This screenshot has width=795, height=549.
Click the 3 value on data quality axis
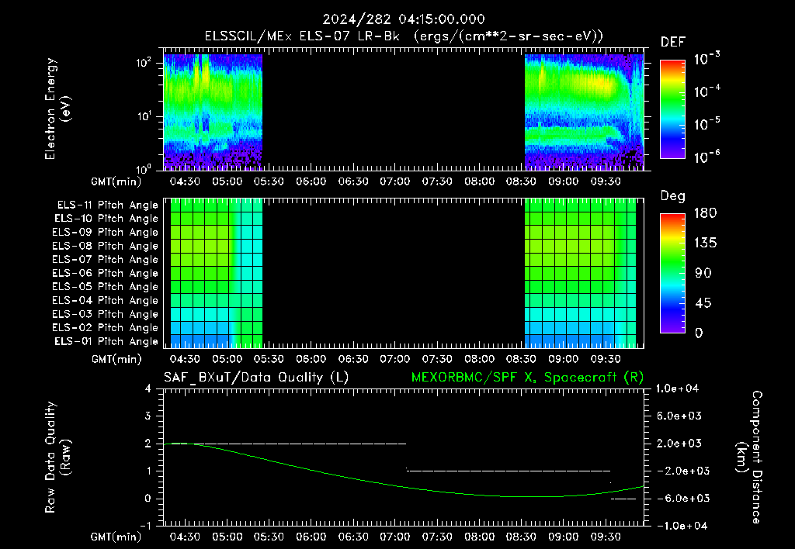click(x=148, y=416)
